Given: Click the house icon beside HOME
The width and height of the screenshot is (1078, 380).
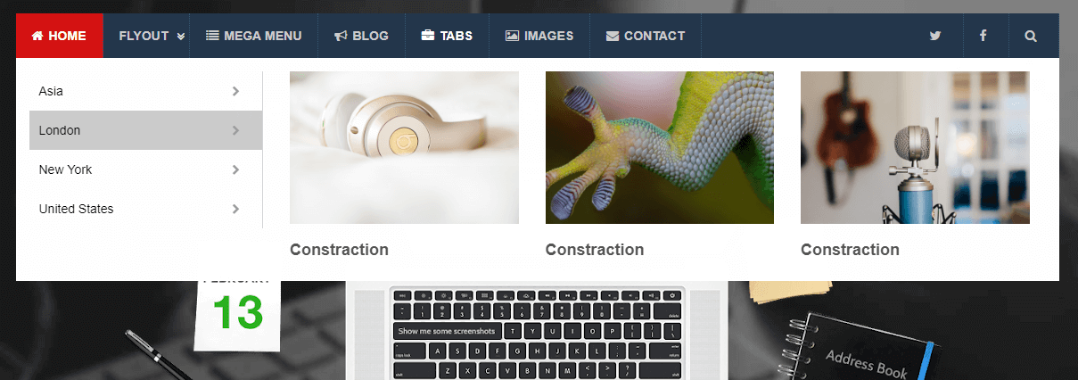Looking at the screenshot, I should pos(37,36).
